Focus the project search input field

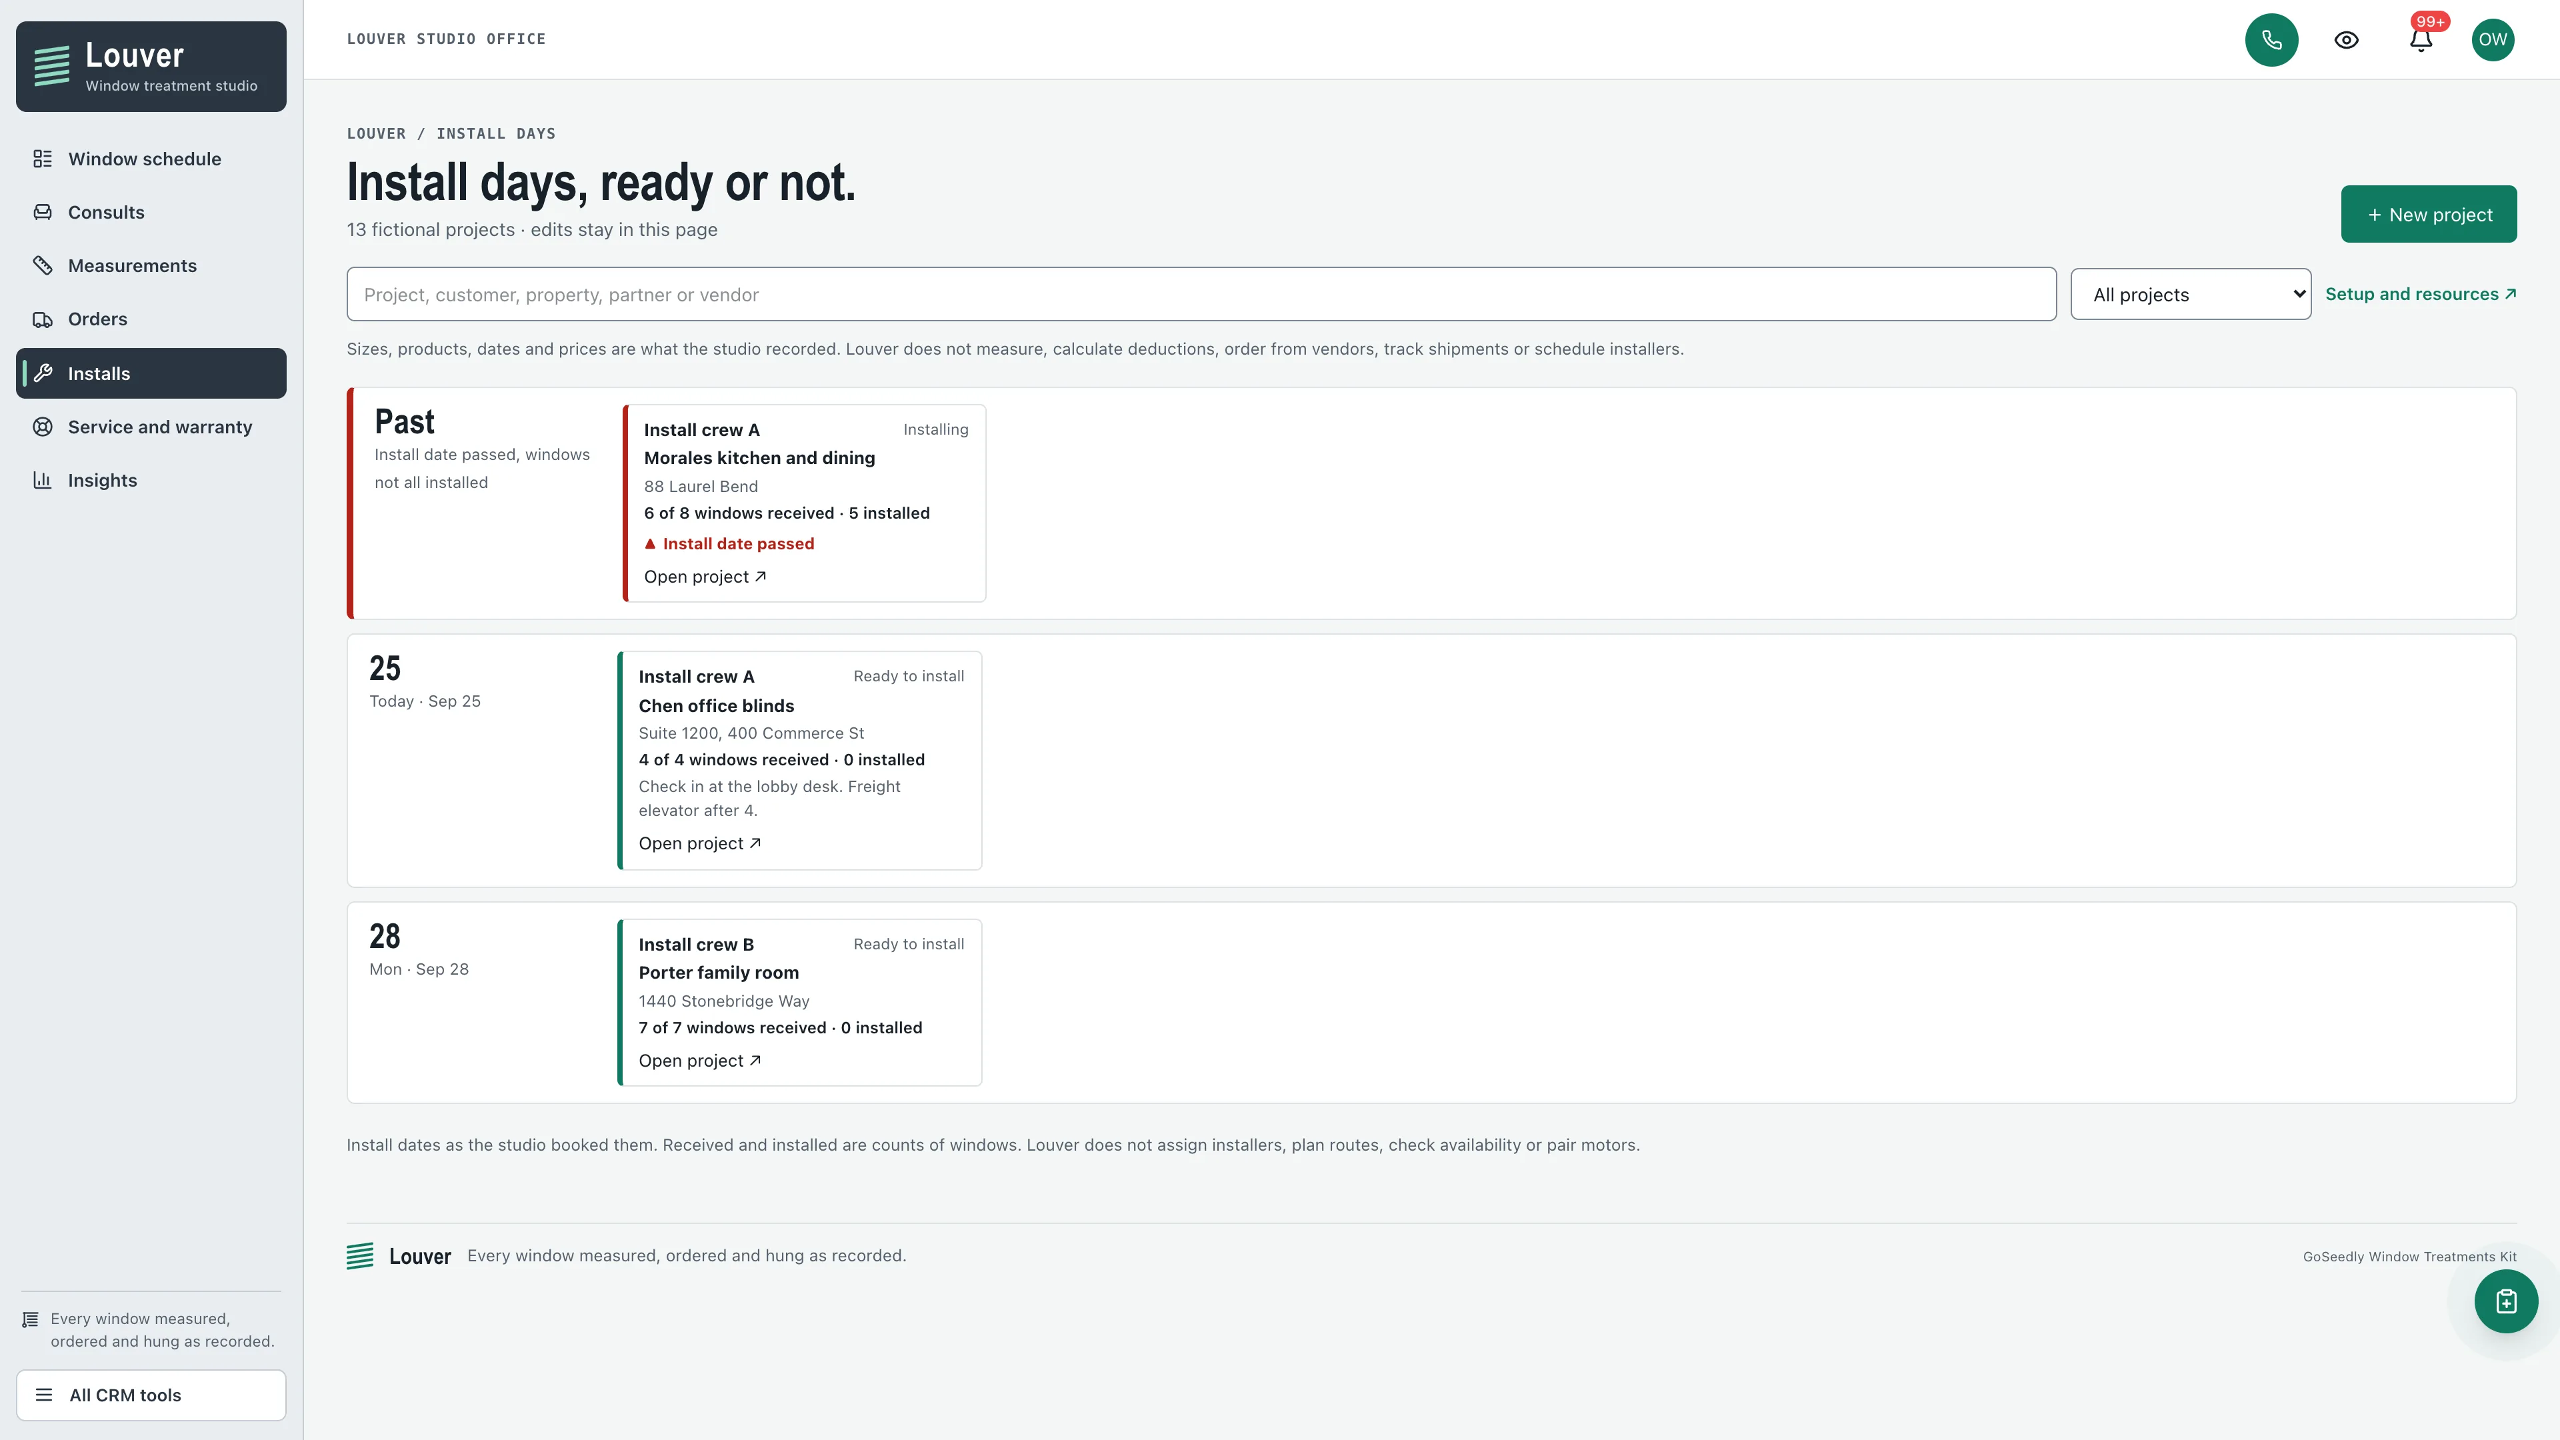1201,294
